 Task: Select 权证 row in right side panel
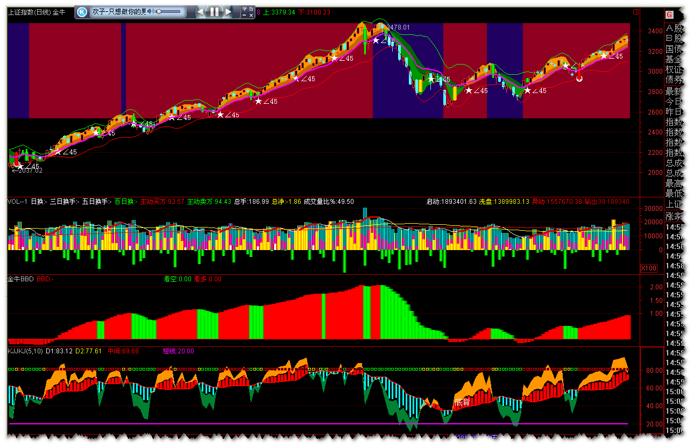point(674,70)
